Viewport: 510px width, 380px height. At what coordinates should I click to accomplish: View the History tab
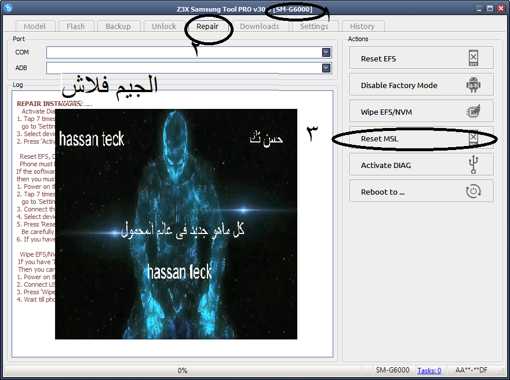(x=362, y=26)
